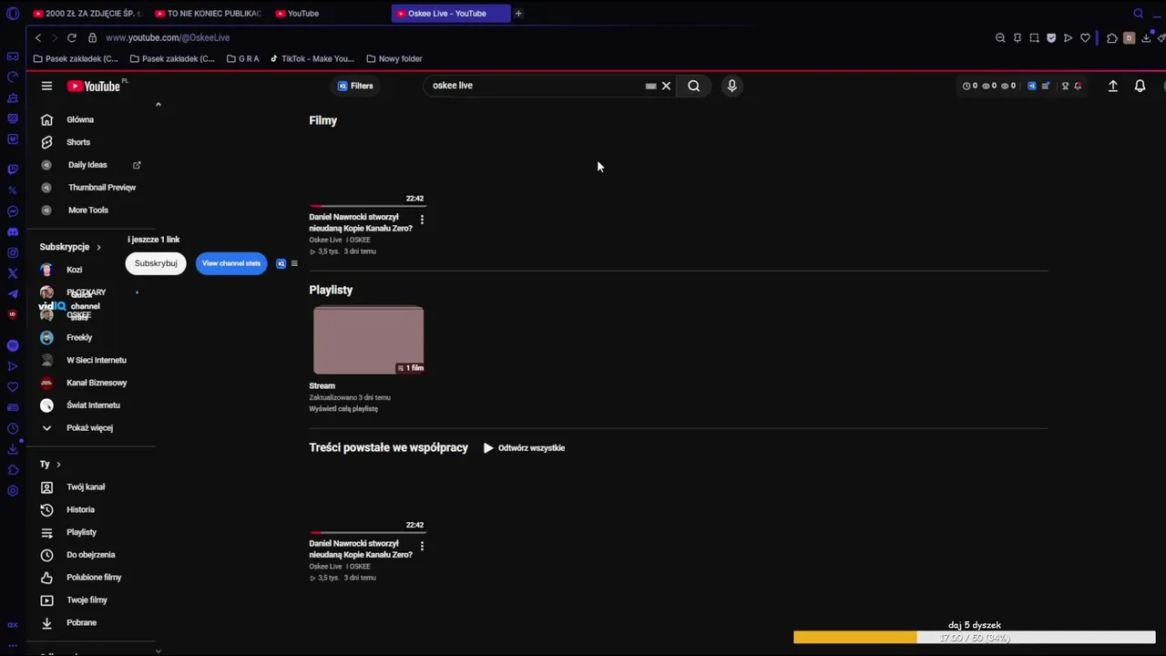Image resolution: width=1166 pixels, height=656 pixels.
Task: Click the address bar URL
Action: (x=168, y=37)
